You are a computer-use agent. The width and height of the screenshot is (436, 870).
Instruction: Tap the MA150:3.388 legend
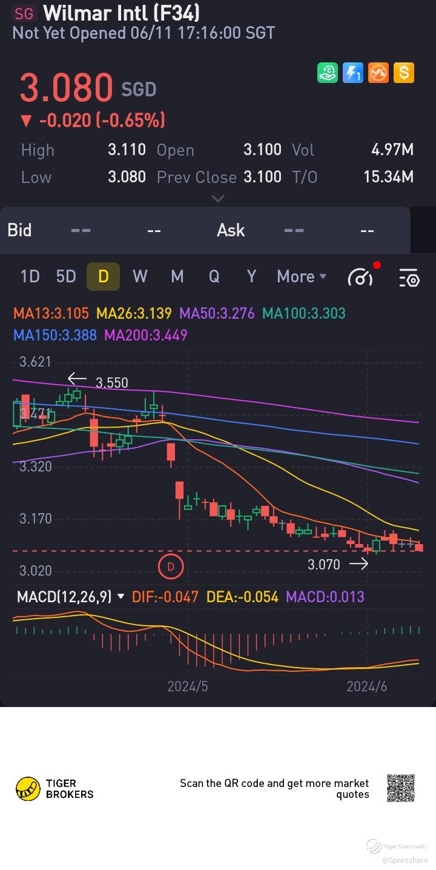tap(55, 335)
